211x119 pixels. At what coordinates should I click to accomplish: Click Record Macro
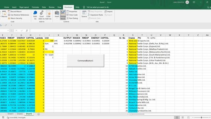15,12
